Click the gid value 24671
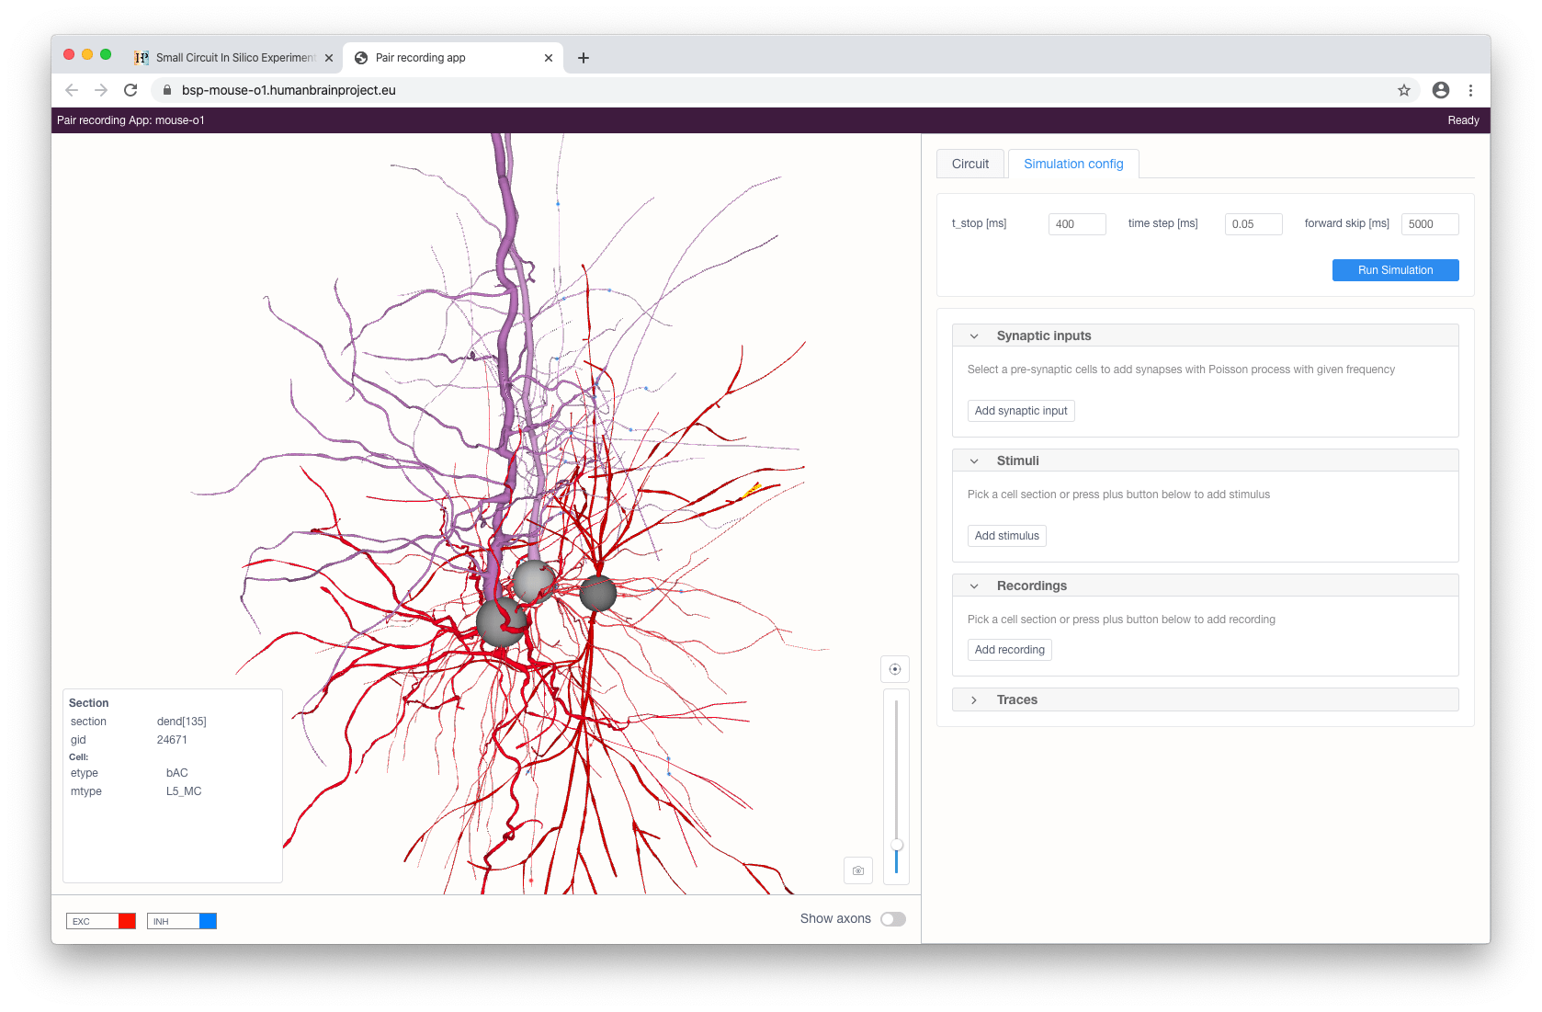 172,740
